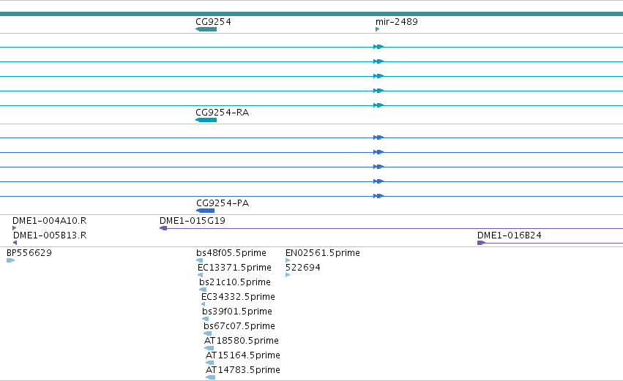Select the DME1-004A10.R purple arrow glyph
Image resolution: width=623 pixels, height=381 pixels.
coord(15,228)
